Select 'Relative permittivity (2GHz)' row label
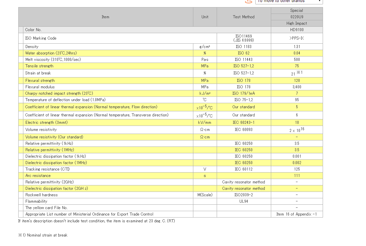Viewport: 366px width, 246px height. pyautogui.click(x=49, y=182)
